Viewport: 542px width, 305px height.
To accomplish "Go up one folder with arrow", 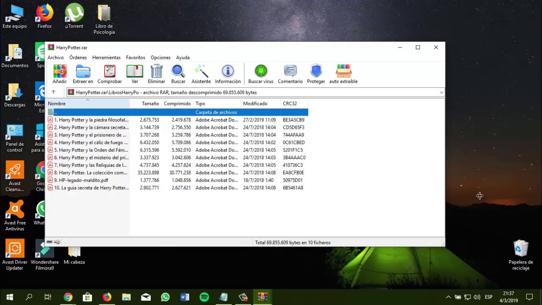I will pos(53,92).
